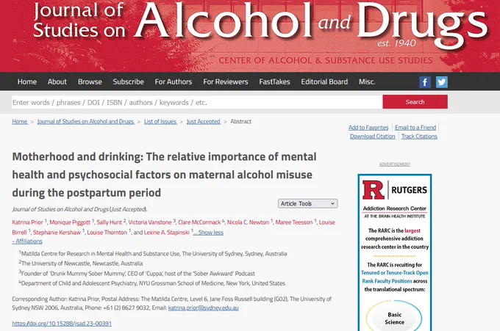
Task: Open the Just Accepted breadcrumb link
Action: [204, 122]
